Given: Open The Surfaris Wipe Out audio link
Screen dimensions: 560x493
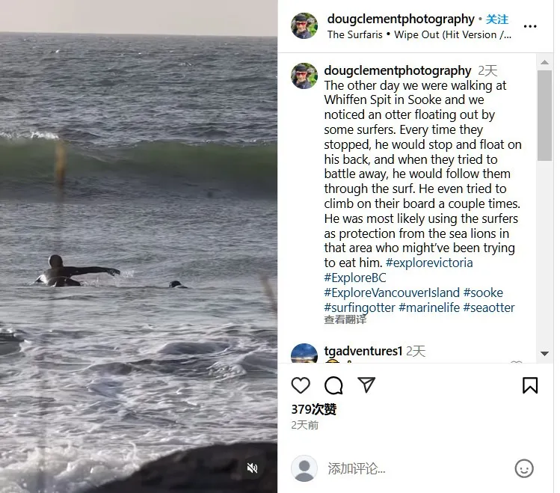Looking at the screenshot, I should 419,34.
